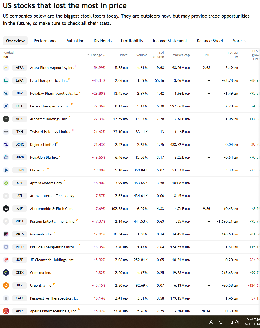This screenshot has height=328, width=260.
Task: Click the THH ticker symbol badge
Action: (x=20, y=132)
